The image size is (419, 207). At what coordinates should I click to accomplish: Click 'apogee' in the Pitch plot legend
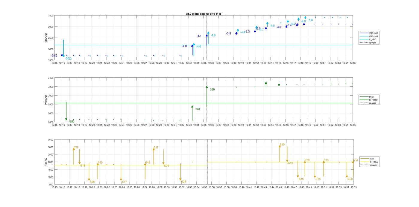click(373, 103)
